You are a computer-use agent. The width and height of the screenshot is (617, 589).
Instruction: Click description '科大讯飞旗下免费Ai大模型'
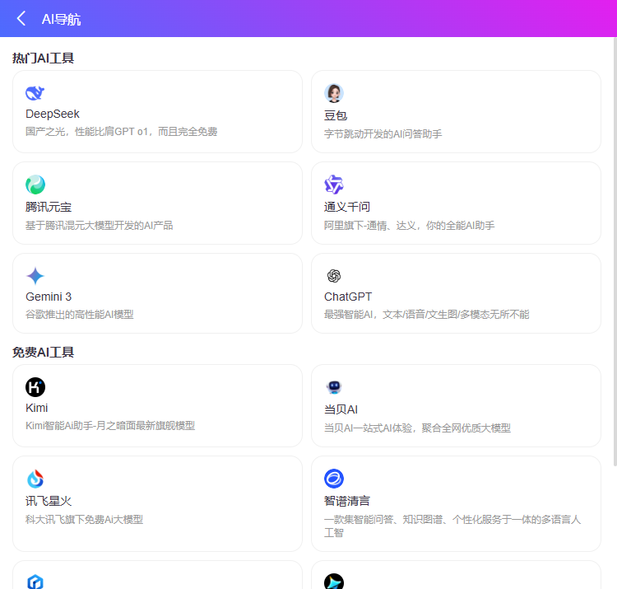pyautogui.click(x=84, y=520)
